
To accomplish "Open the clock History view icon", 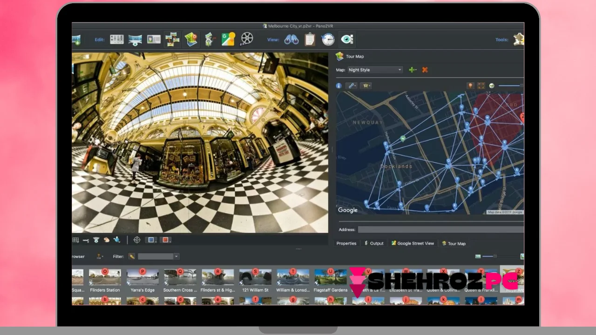I will click(x=328, y=40).
